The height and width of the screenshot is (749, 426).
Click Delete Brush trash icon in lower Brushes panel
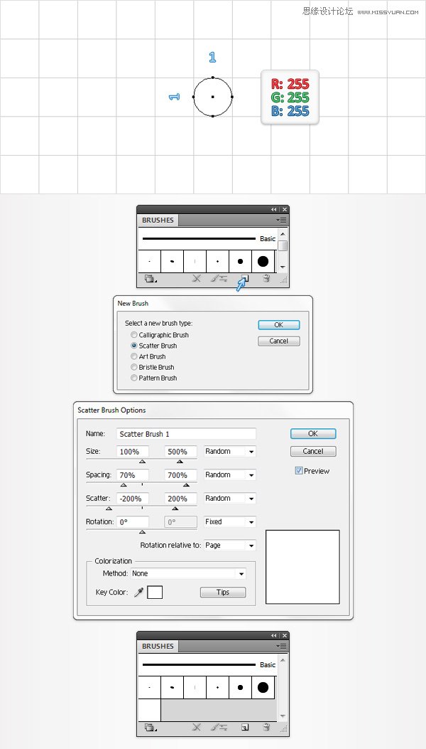click(267, 728)
